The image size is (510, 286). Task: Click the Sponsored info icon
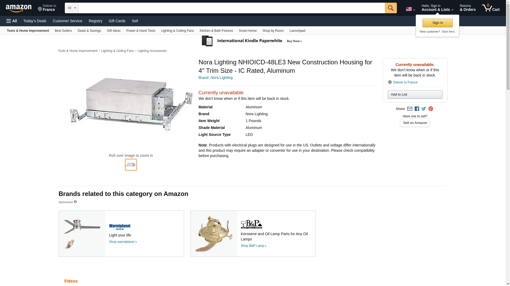click(75, 202)
